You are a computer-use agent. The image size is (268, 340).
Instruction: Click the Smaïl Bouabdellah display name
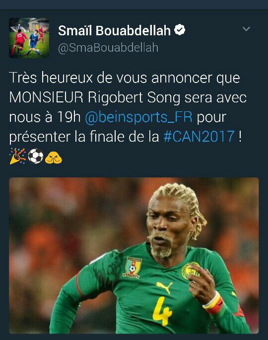coord(114,30)
